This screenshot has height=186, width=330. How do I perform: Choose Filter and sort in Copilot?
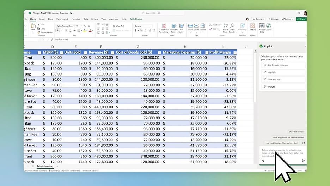click(x=283, y=79)
